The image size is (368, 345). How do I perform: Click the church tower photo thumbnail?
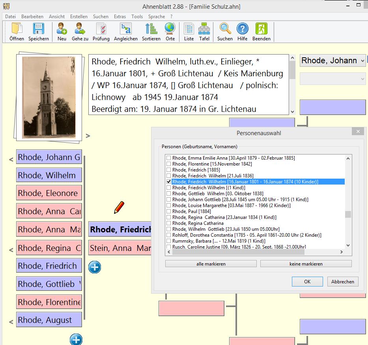49,97
